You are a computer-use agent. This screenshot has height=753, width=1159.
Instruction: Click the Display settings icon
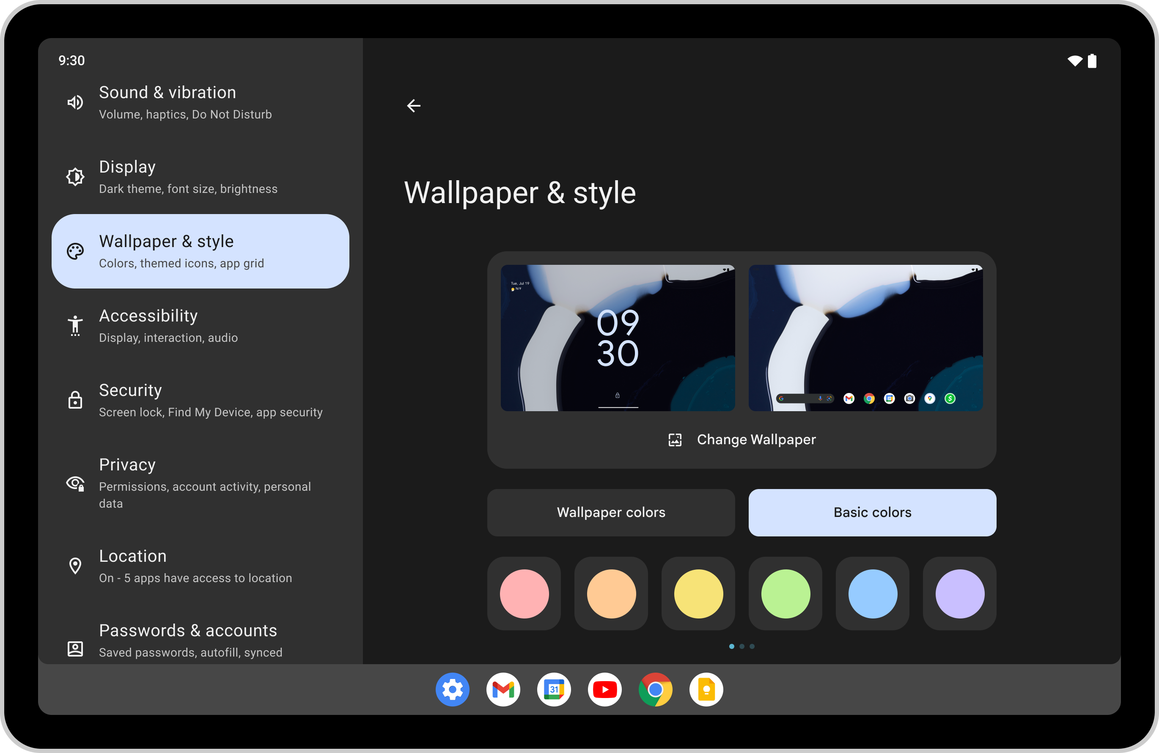click(x=74, y=176)
